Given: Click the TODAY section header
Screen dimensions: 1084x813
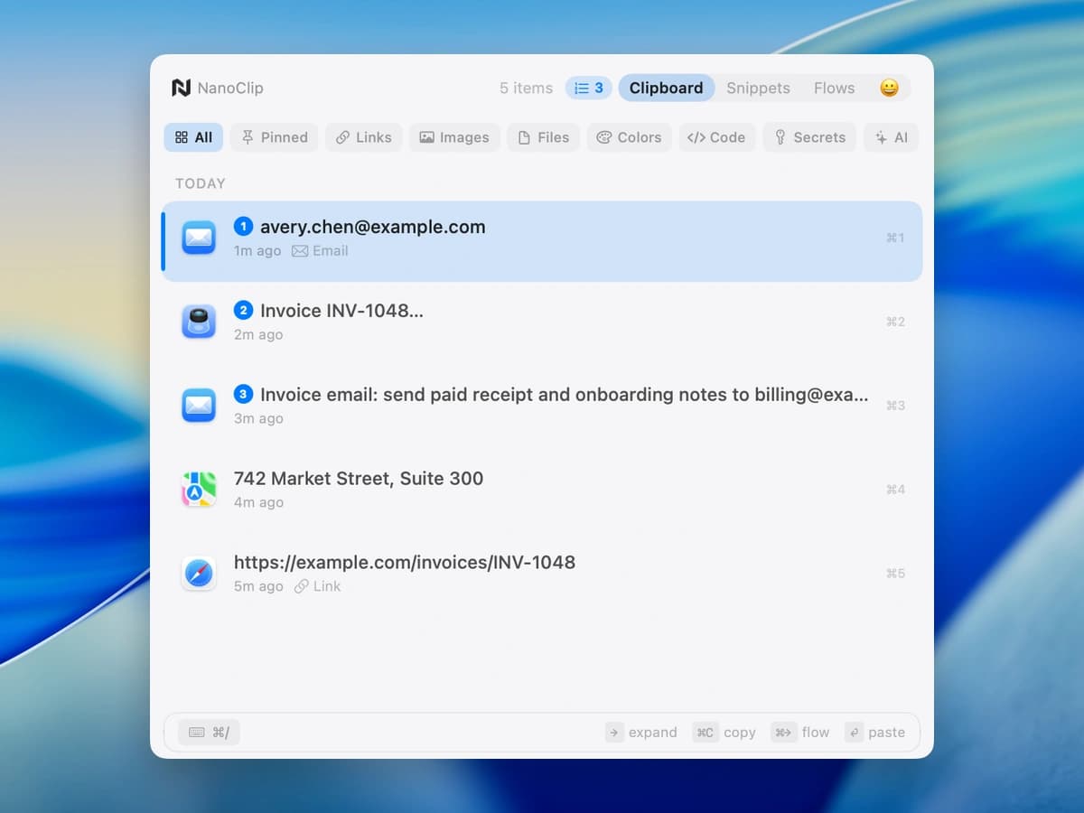Looking at the screenshot, I should pyautogui.click(x=201, y=183).
